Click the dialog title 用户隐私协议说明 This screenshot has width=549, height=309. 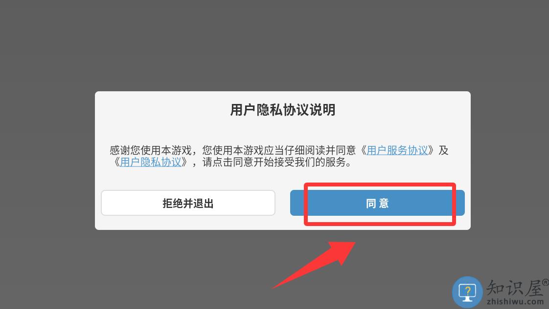coord(283,110)
